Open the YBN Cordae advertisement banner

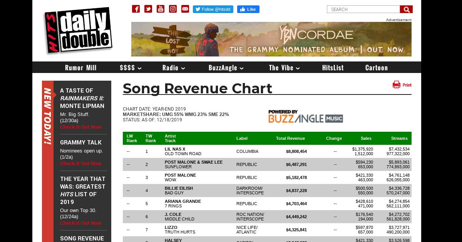pos(271,39)
